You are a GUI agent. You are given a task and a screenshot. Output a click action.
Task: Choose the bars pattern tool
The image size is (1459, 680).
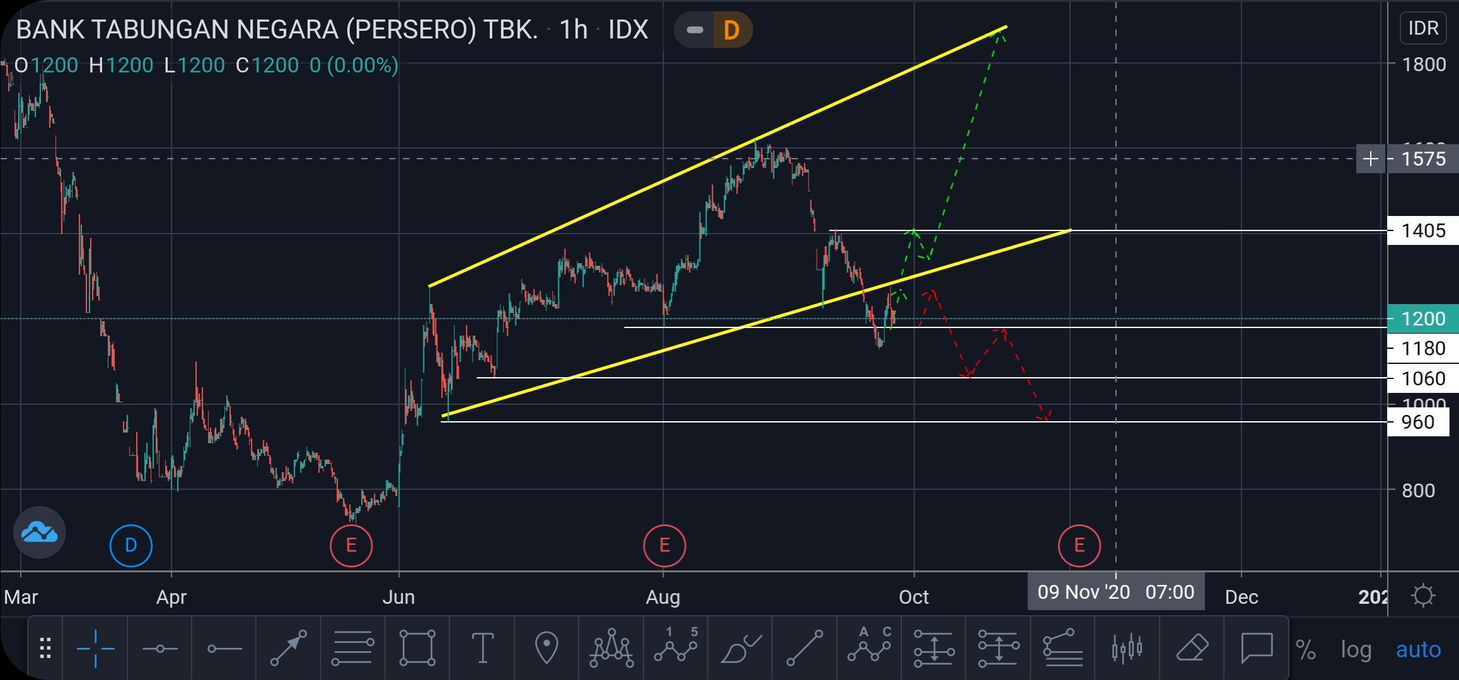tap(1127, 649)
